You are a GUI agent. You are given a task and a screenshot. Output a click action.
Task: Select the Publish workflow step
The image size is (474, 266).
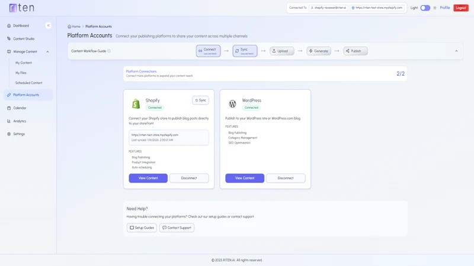[355, 51]
